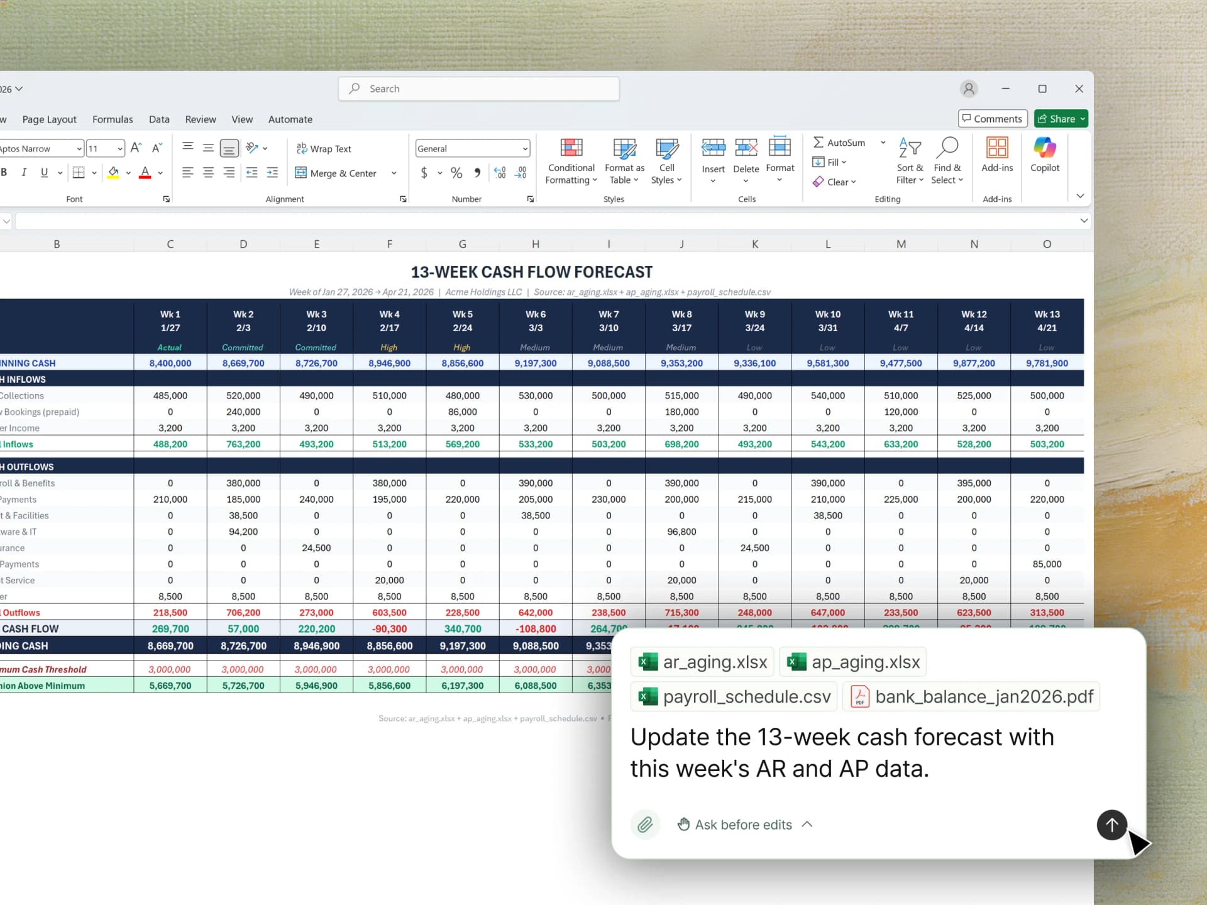Viewport: 1207px width, 905px height.
Task: Toggle bold formatting
Action: click(x=5, y=172)
